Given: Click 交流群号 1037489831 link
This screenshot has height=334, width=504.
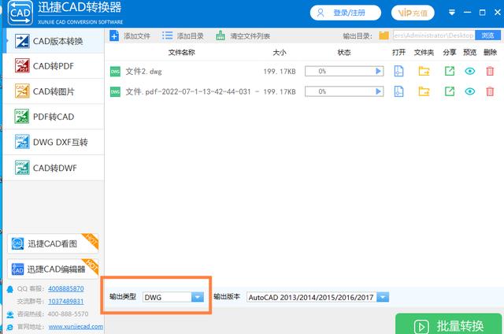Looking at the screenshot, I should [66, 301].
